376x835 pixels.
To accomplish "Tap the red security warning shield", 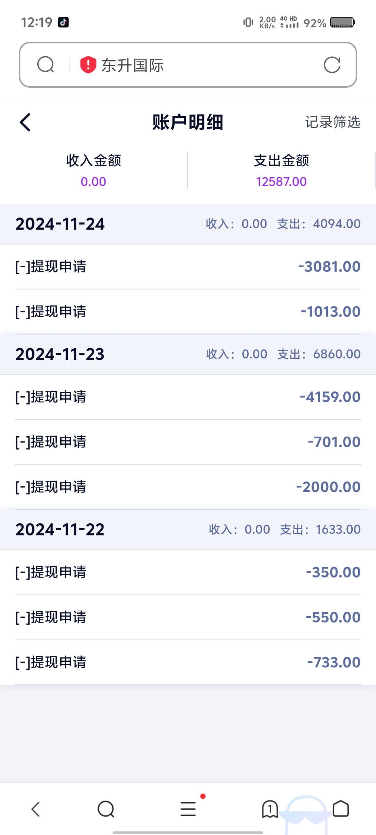I will [x=88, y=65].
